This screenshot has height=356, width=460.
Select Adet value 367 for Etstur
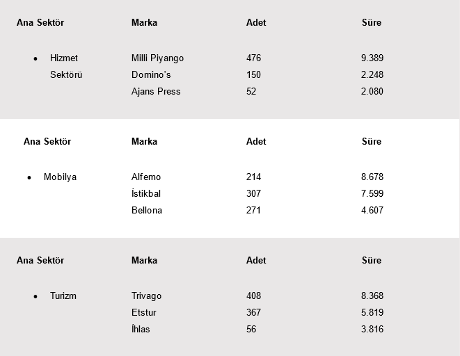click(254, 313)
